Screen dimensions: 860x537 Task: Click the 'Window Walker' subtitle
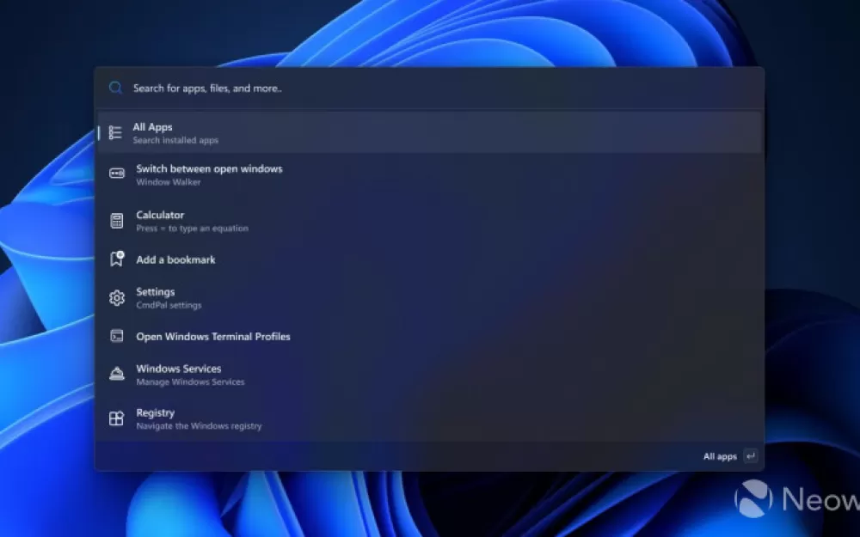169,182
